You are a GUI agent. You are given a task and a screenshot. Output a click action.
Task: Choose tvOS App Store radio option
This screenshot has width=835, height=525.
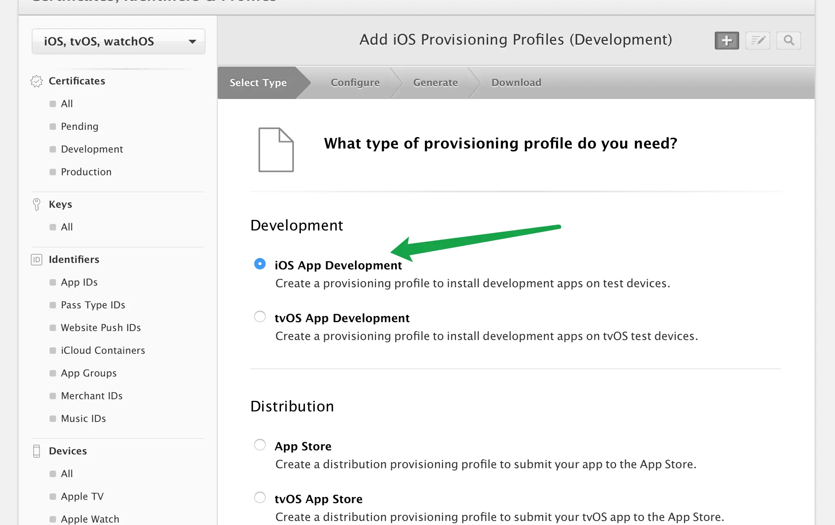click(x=260, y=497)
